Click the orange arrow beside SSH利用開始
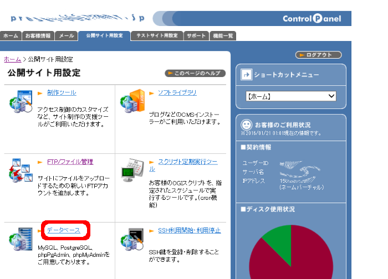 pos(152,231)
